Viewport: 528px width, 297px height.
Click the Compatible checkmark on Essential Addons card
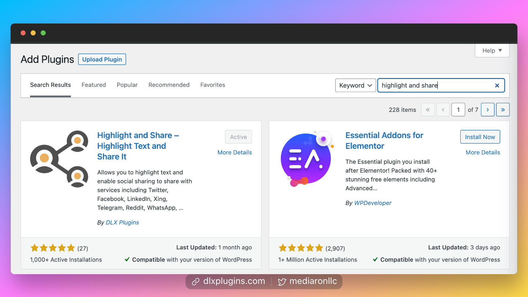pos(375,259)
